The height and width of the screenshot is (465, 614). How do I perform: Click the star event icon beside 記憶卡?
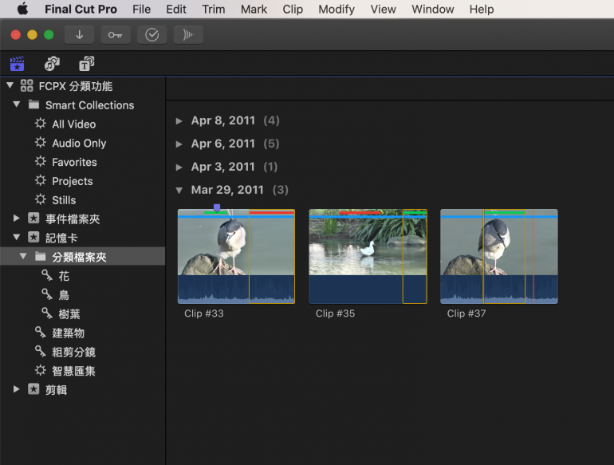(x=33, y=238)
